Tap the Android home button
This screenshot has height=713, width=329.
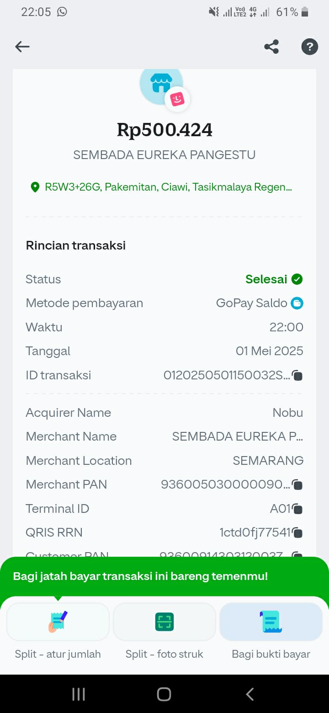click(x=164, y=694)
